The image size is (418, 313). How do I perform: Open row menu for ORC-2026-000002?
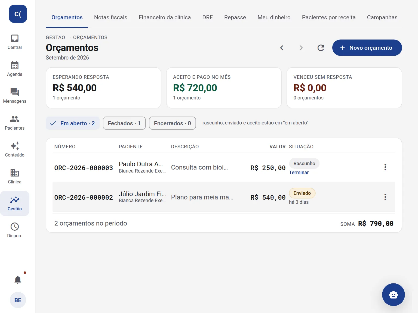(385, 197)
